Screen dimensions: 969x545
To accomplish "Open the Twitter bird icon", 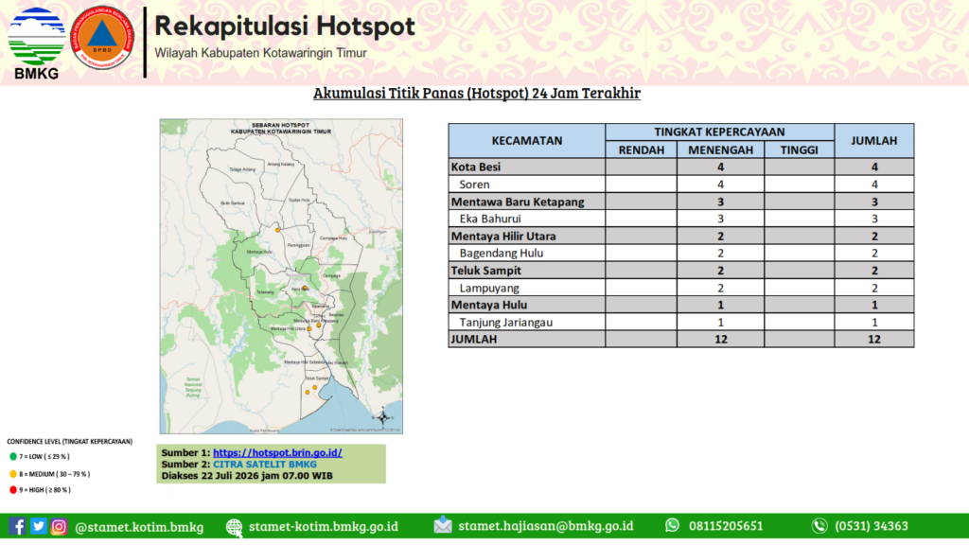I will coord(38,526).
